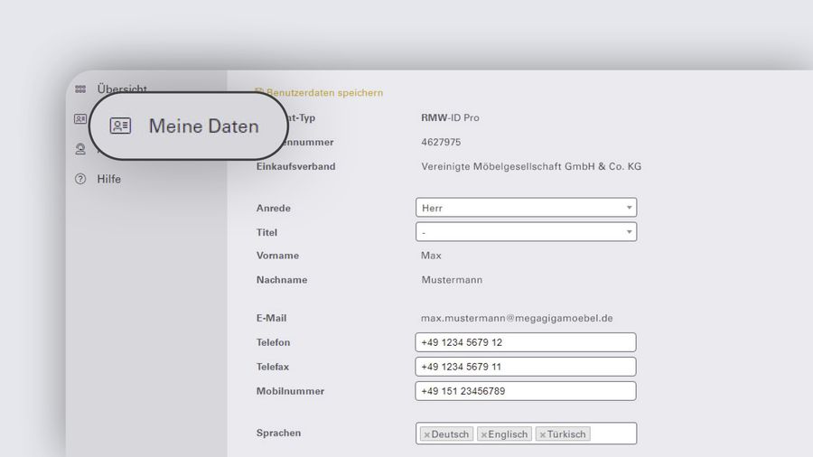Image resolution: width=813 pixels, height=457 pixels.
Task: Click the support headset icon in sidebar
Action: pyautogui.click(x=80, y=149)
